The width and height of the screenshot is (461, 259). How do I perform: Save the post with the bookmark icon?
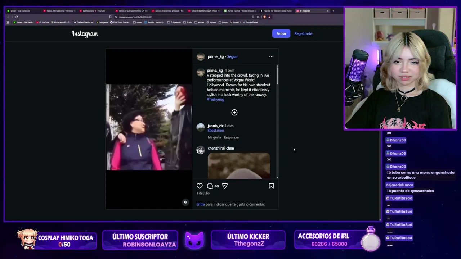coord(271,186)
